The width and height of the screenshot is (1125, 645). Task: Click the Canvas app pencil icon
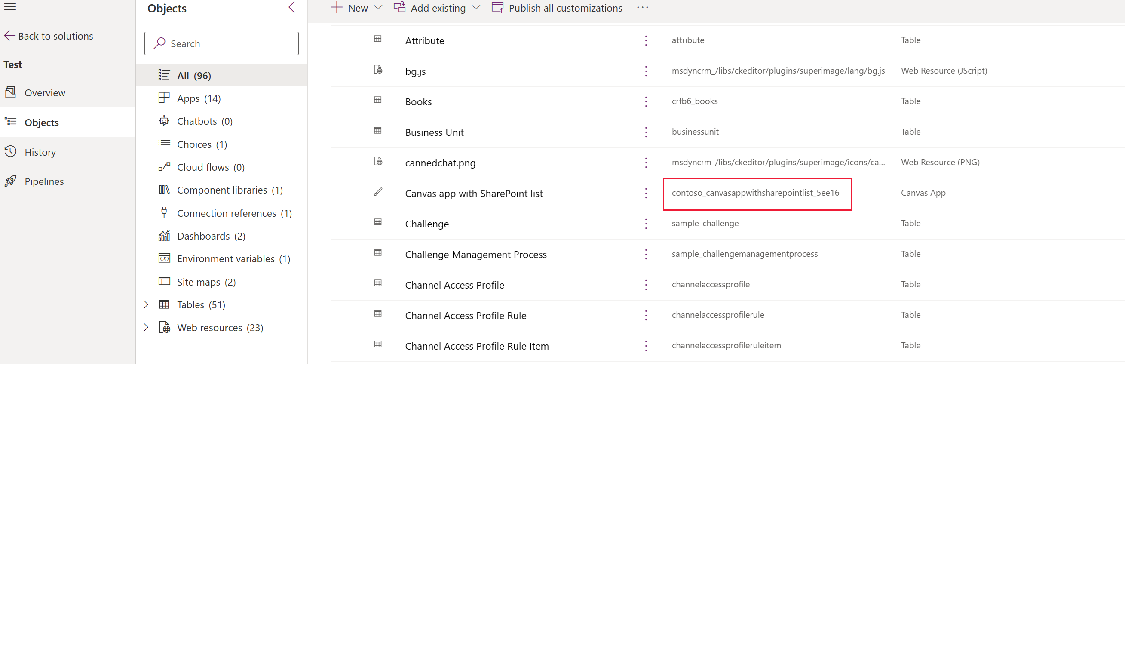point(378,192)
